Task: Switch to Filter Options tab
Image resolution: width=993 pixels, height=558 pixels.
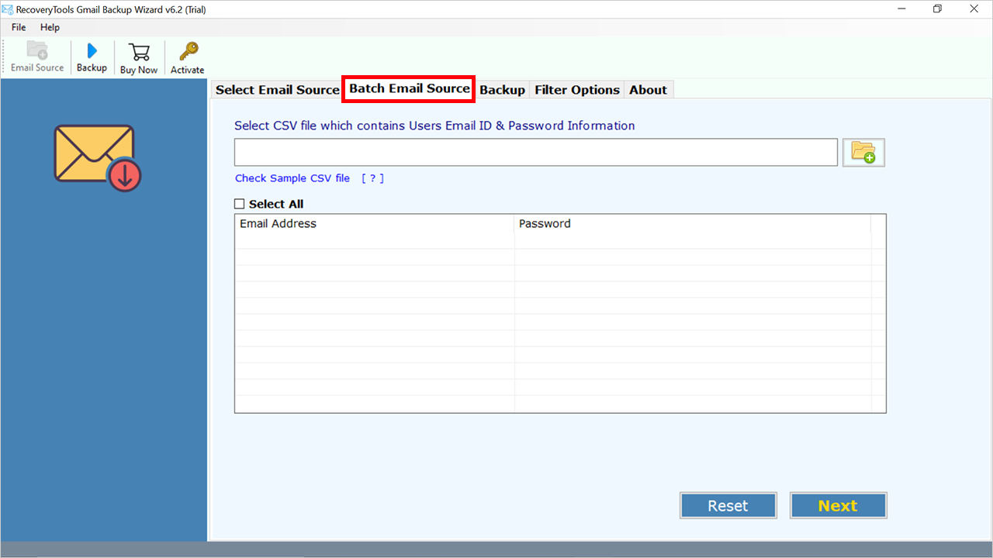Action: [577, 90]
